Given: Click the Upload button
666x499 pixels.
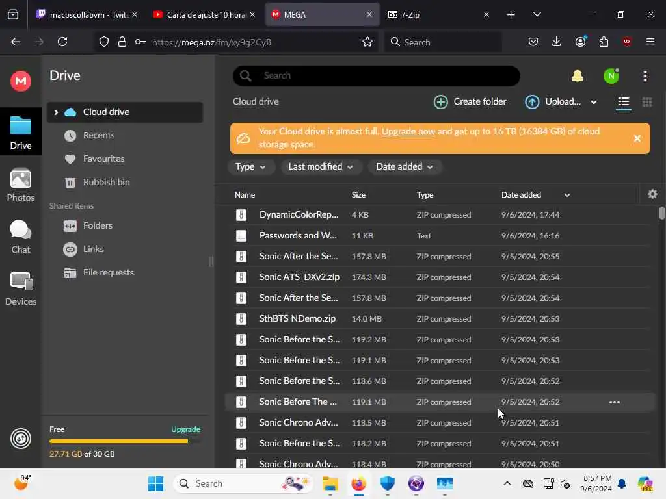Looking at the screenshot, I should point(553,102).
